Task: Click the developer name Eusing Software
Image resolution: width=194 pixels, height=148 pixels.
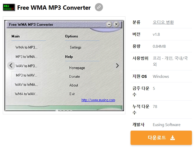Action: pos(166,125)
